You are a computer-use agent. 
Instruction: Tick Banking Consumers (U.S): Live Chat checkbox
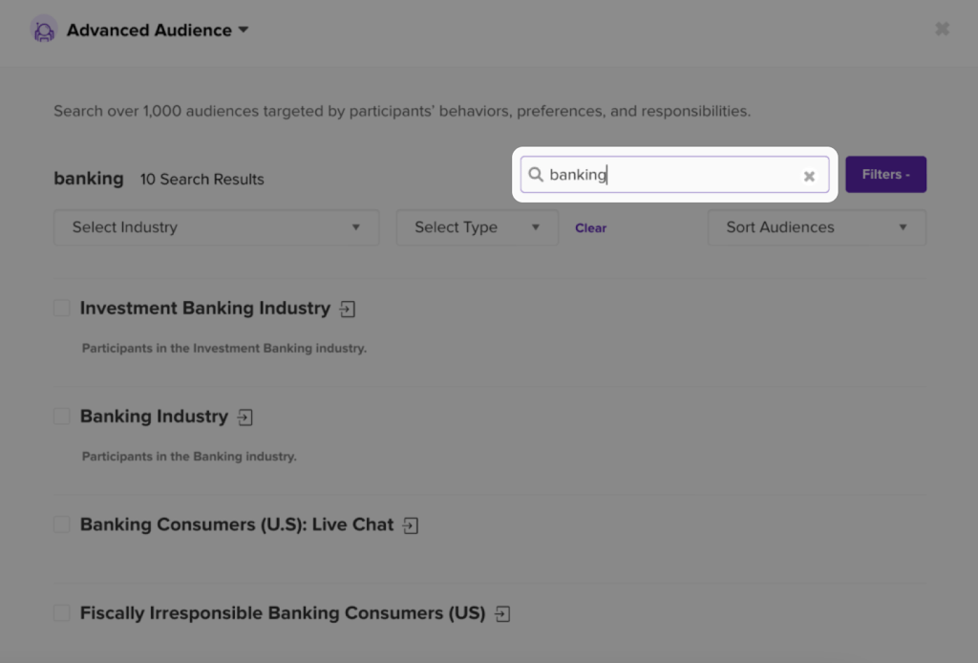[62, 524]
